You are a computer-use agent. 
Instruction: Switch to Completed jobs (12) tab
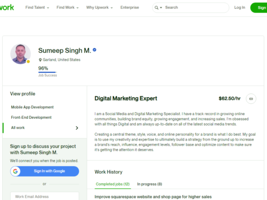point(113,184)
